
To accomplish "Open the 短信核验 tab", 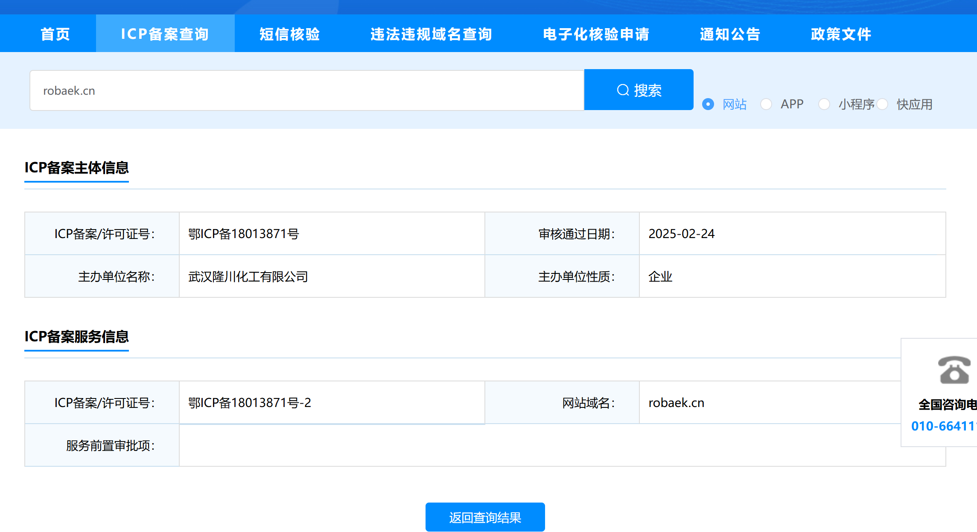I will pyautogui.click(x=290, y=34).
